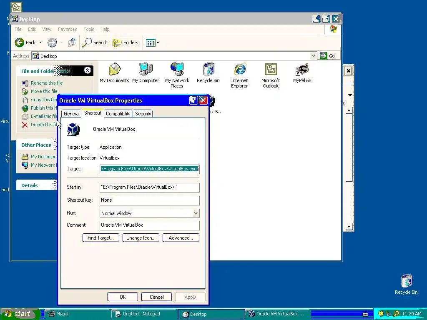Click the security shield tray icon
Viewport: 427px width, 320px height.
pyautogui.click(x=381, y=314)
